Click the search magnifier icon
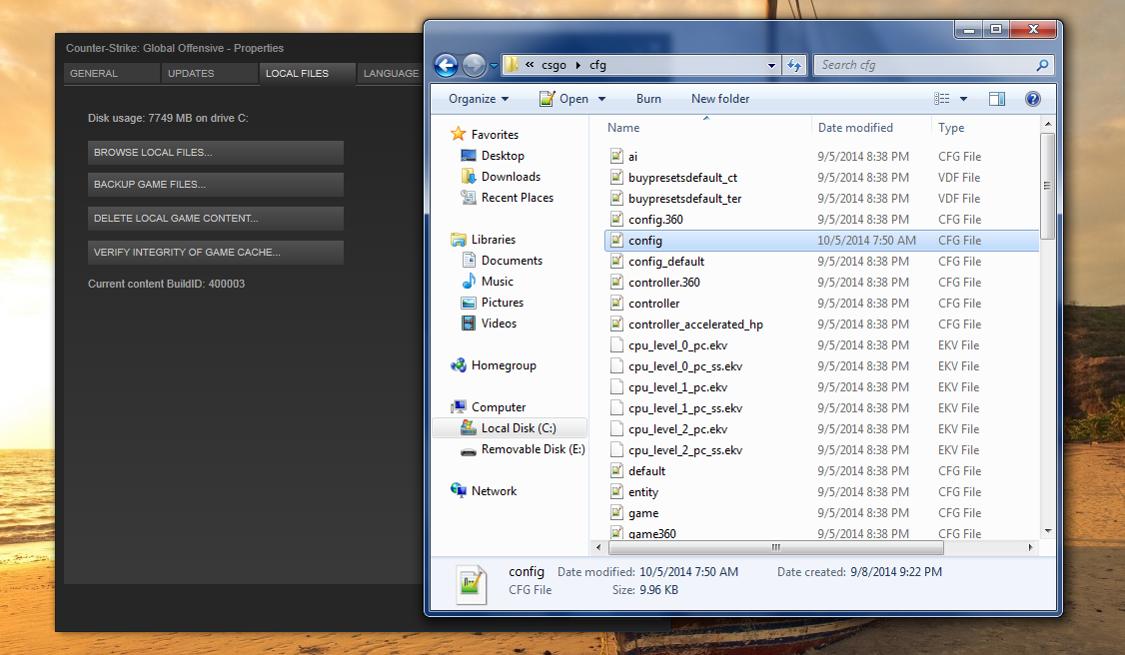The width and height of the screenshot is (1125, 655). click(x=1042, y=65)
